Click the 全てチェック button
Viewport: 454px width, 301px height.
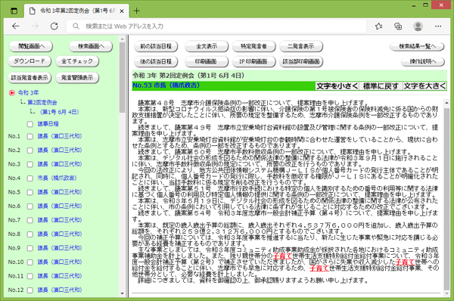click(77, 61)
